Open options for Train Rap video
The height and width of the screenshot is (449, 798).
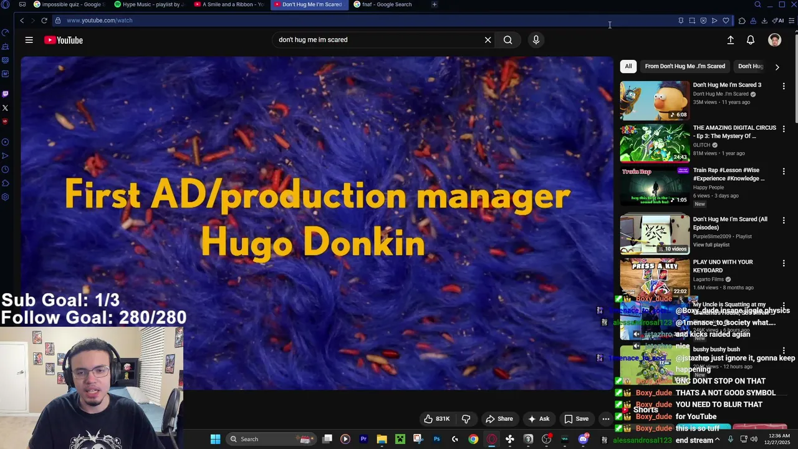784,171
